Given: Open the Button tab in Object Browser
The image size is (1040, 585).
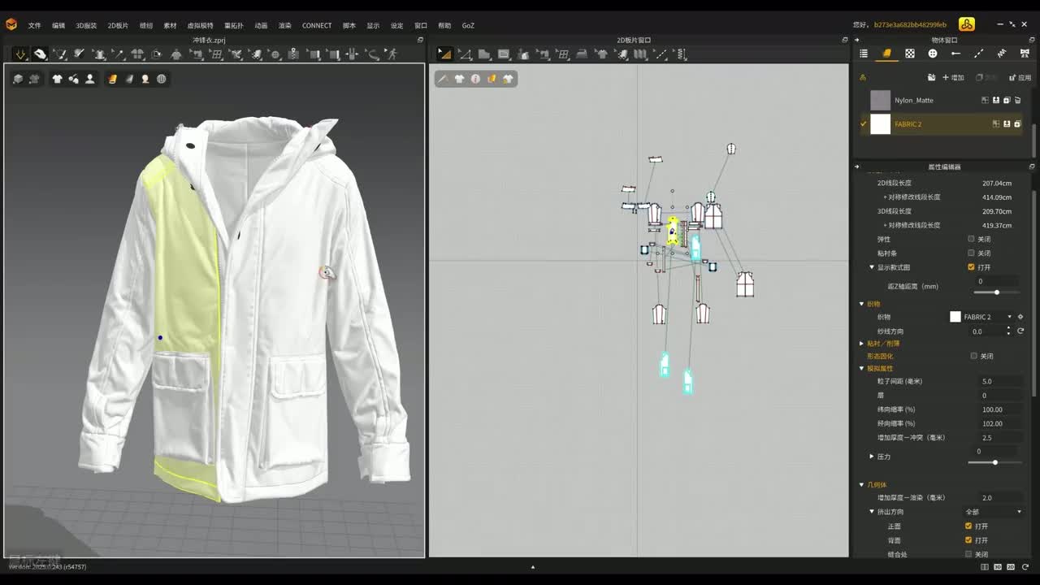Looking at the screenshot, I should pos(933,54).
